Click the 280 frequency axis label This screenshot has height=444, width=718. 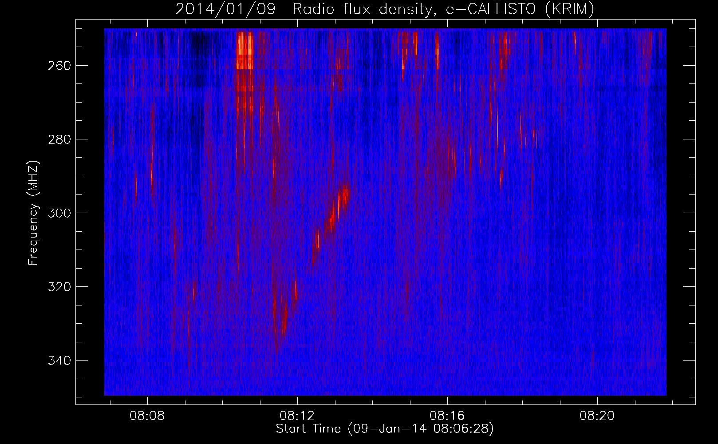[59, 139]
